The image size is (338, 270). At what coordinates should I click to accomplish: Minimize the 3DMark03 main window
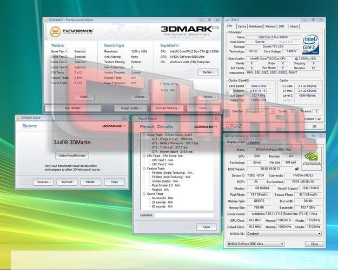tap(202, 20)
